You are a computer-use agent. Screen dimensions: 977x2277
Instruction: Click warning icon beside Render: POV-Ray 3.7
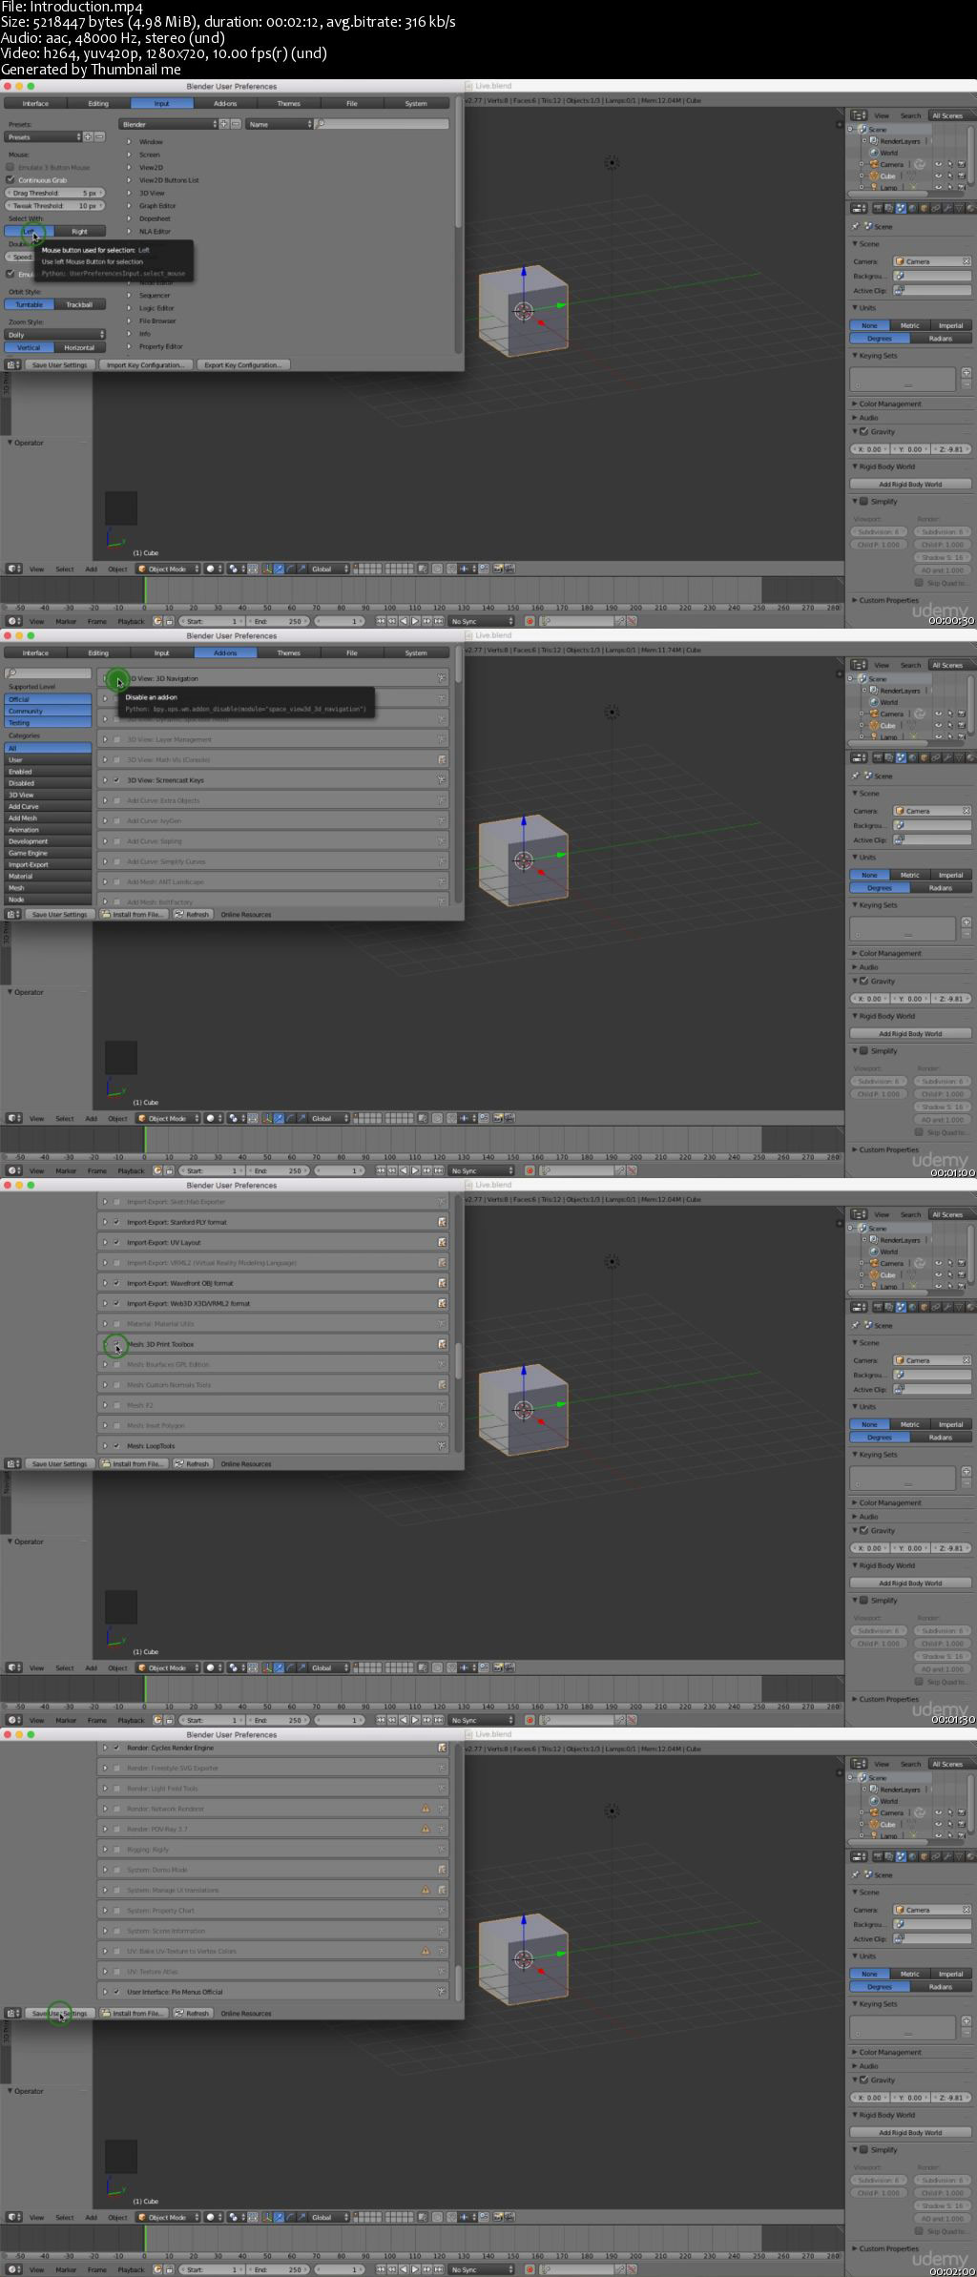click(426, 1829)
